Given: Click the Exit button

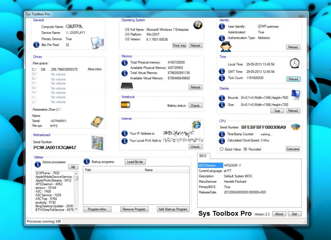Looking at the screenshot, I should point(295,214).
